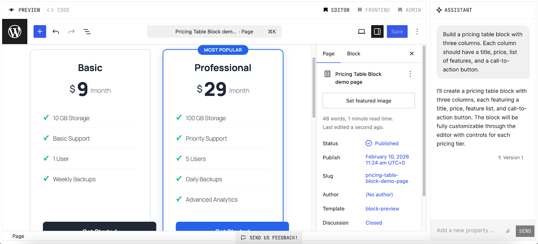
Task: Switch to the Block tab
Action: click(353, 54)
